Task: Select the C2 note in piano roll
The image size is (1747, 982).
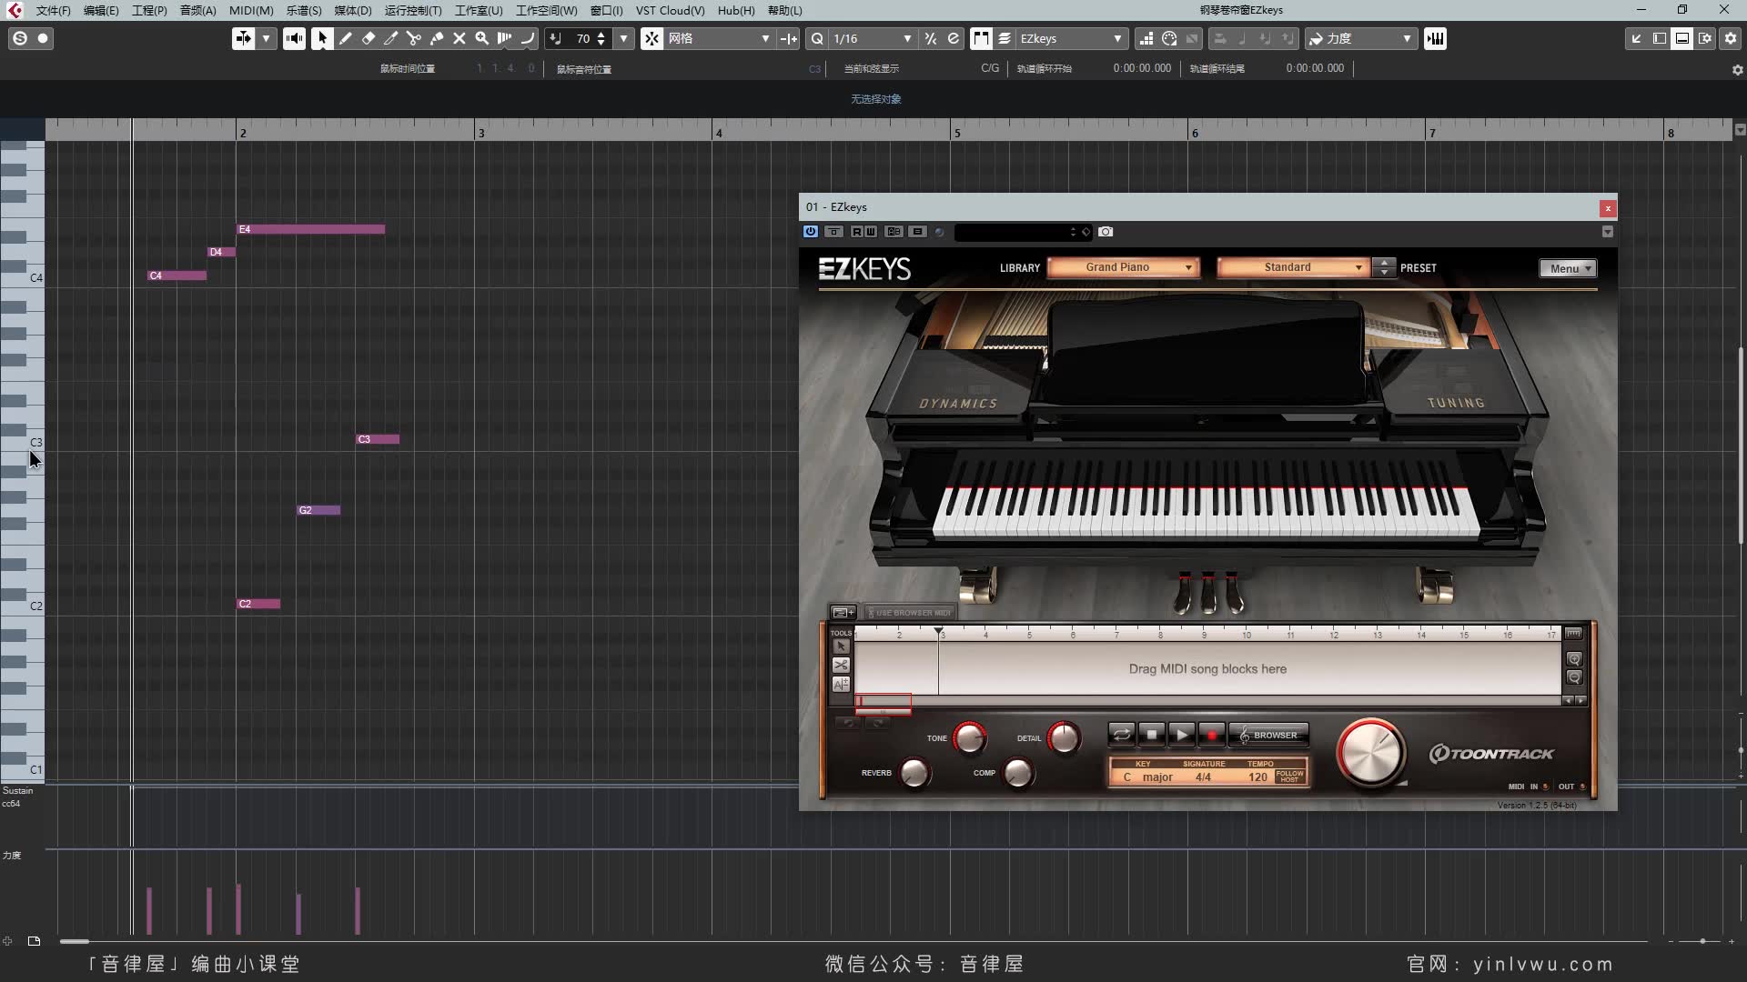Action: pos(258,604)
